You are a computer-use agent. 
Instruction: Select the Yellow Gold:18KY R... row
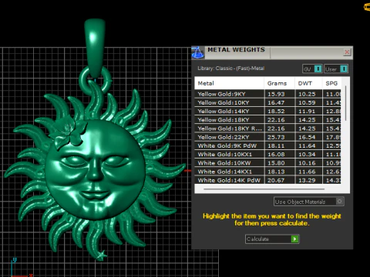click(268, 128)
